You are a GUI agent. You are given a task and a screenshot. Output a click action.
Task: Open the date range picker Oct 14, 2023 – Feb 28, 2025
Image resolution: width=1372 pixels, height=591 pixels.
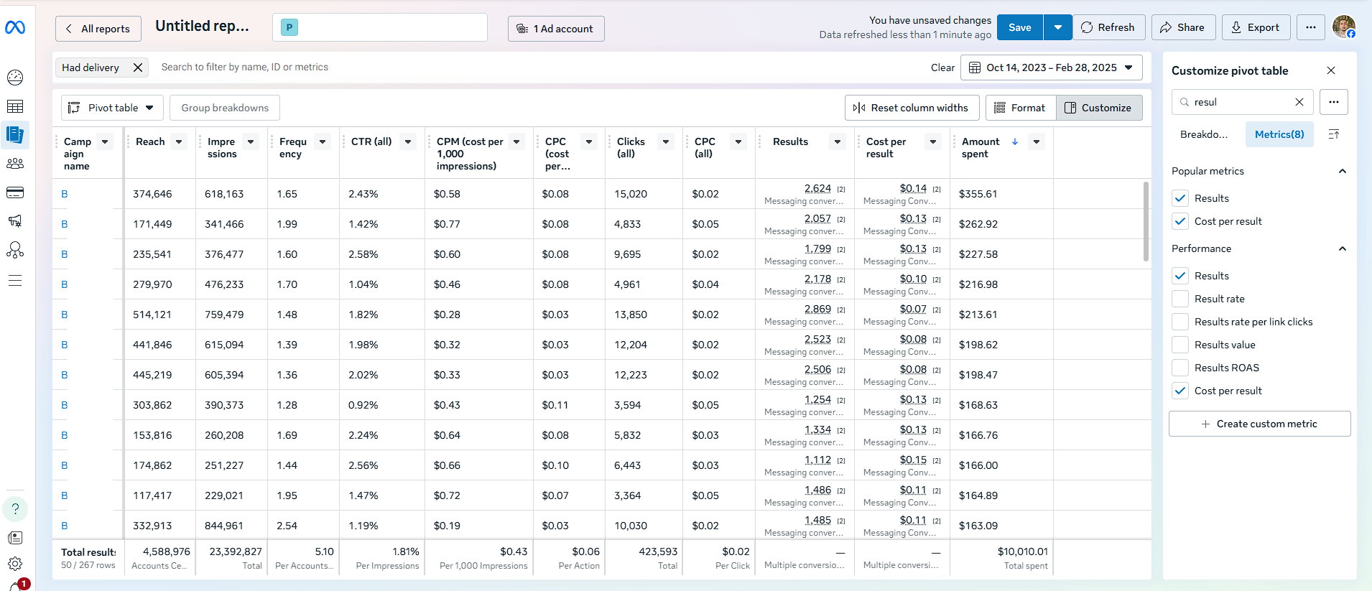[x=1051, y=68]
